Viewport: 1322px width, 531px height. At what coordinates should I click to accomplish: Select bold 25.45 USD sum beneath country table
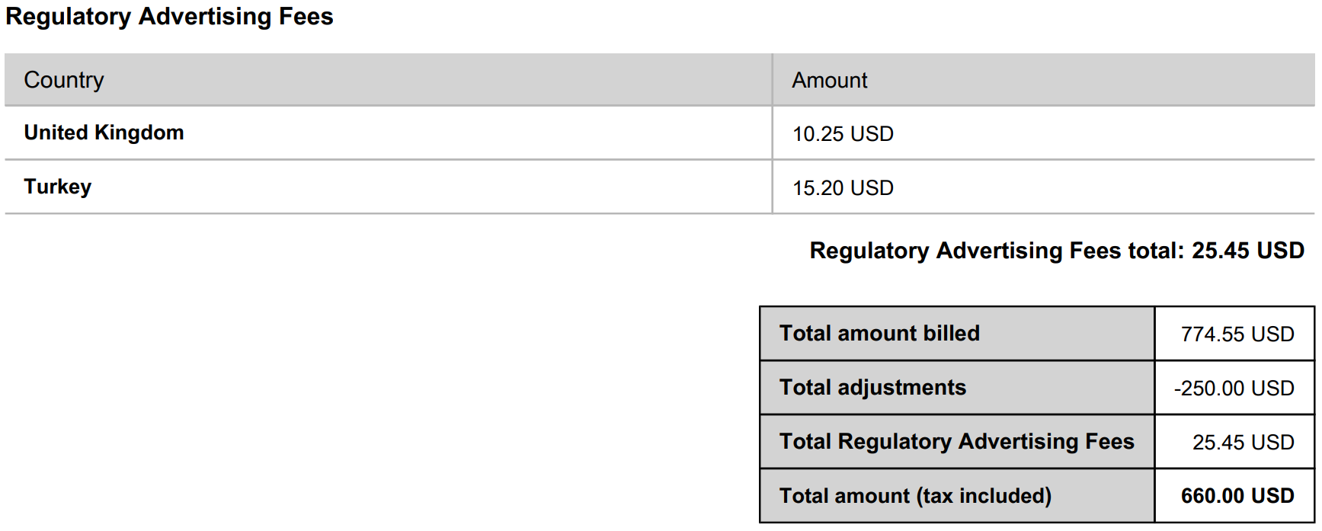point(1248,251)
